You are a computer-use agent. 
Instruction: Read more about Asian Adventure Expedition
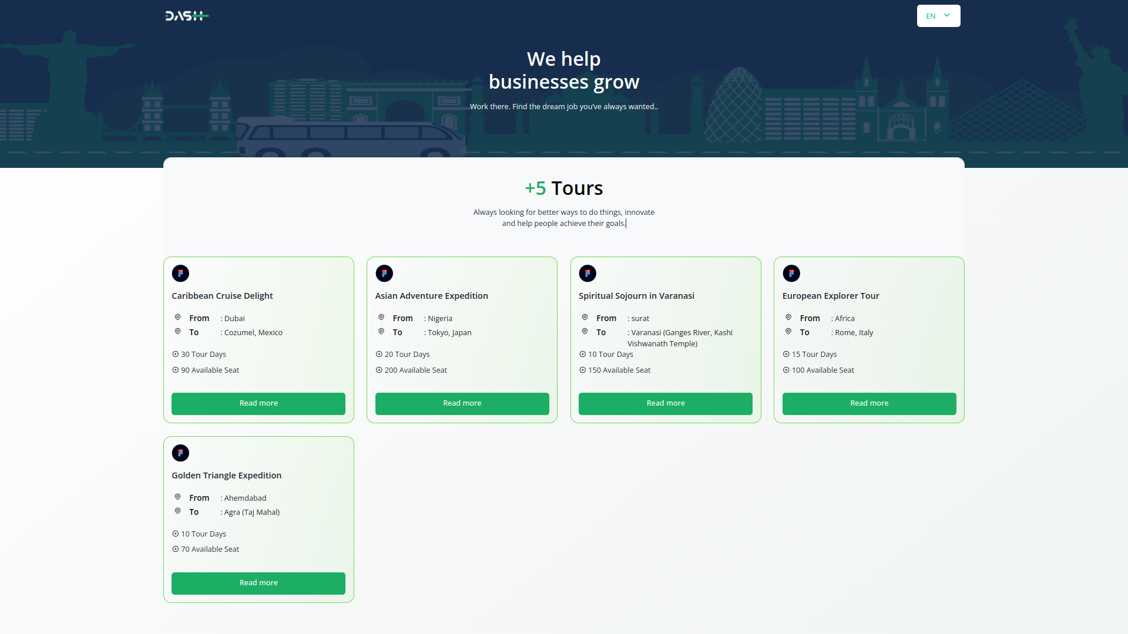point(462,403)
